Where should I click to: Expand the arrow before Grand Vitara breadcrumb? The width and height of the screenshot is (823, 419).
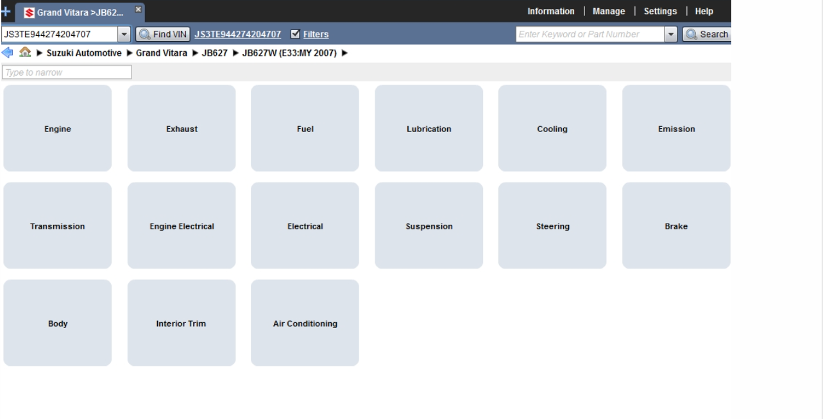[x=129, y=53]
